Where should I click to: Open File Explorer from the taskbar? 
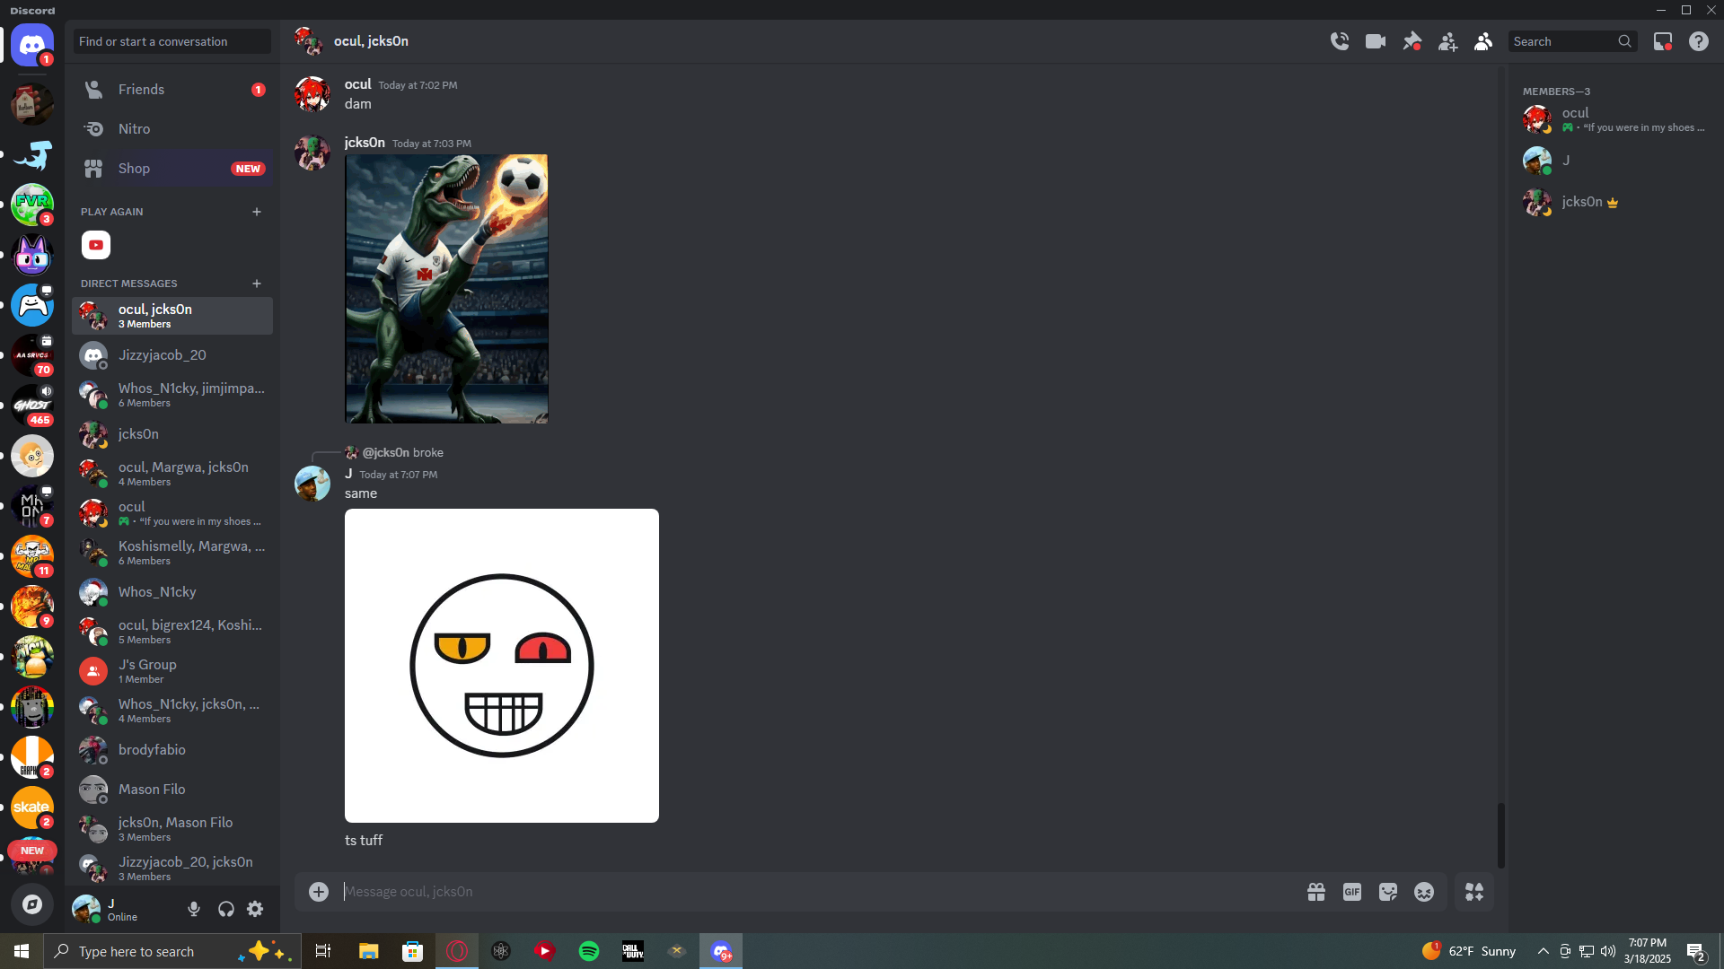click(x=369, y=951)
